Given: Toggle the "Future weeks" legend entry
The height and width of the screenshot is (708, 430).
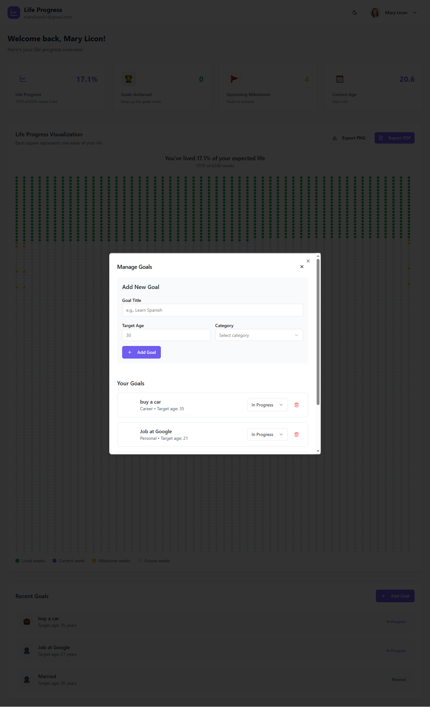Looking at the screenshot, I should coord(154,561).
